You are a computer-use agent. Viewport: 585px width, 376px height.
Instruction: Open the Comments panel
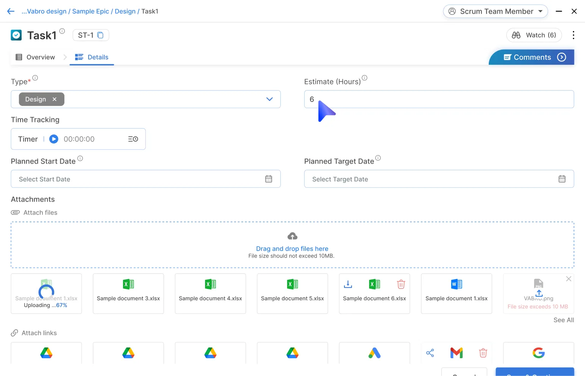click(532, 57)
